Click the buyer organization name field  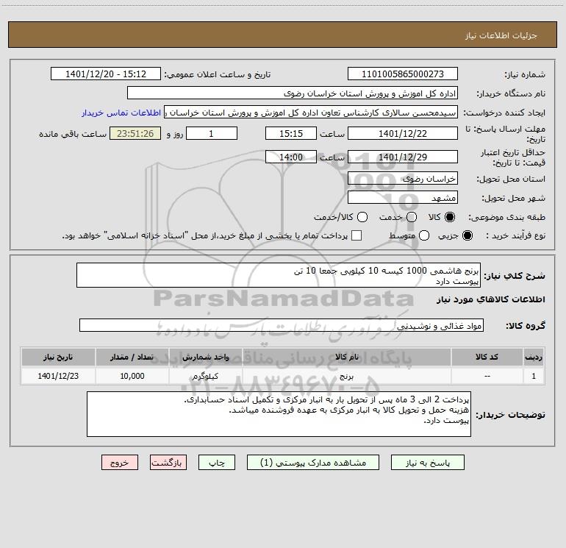[293, 93]
